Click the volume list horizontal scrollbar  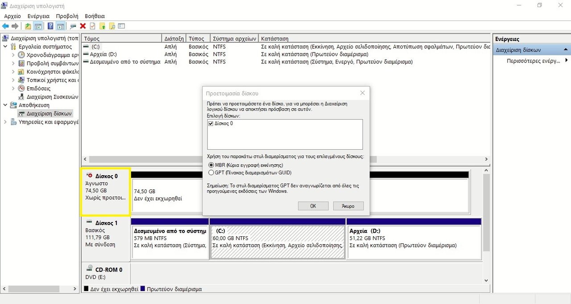click(x=285, y=160)
